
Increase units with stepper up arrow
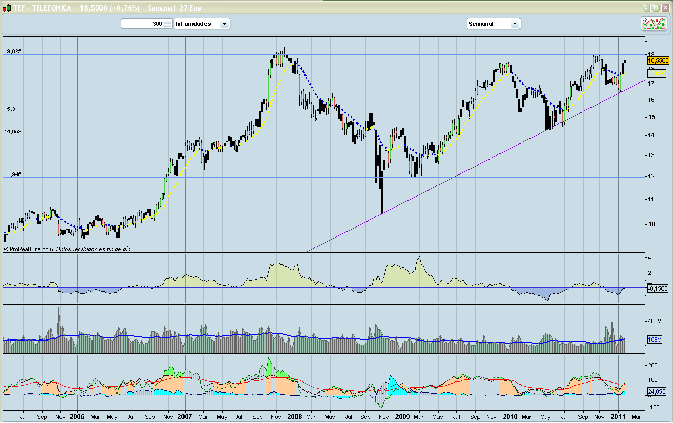pyautogui.click(x=168, y=22)
